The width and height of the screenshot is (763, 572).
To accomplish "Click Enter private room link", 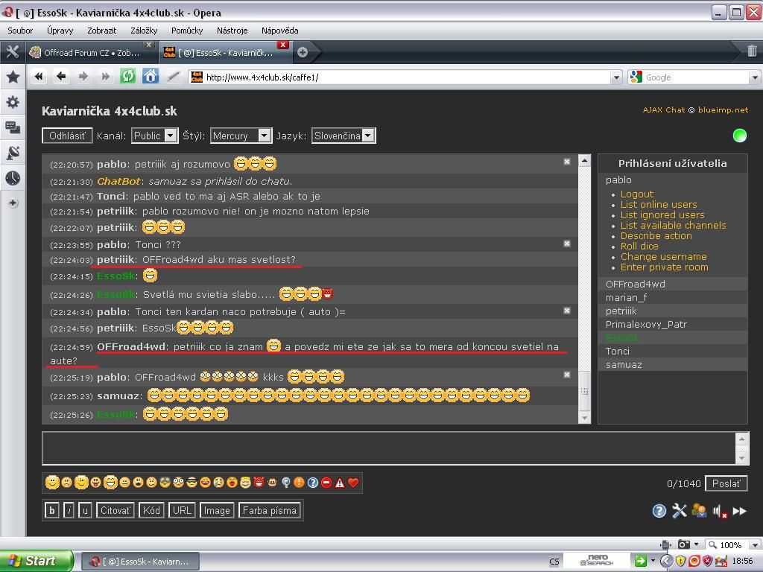I will (664, 267).
